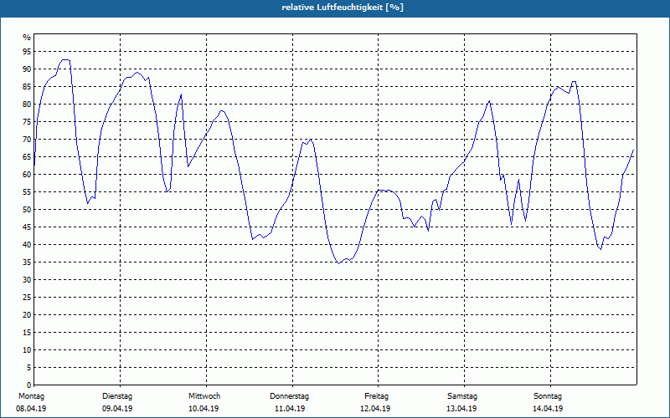
Task: Click the Donnerstag day label
Action: click(x=289, y=396)
